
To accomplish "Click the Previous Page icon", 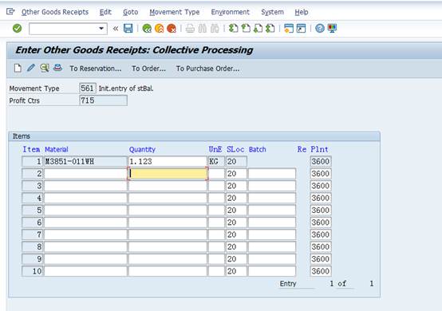I will pos(246,28).
